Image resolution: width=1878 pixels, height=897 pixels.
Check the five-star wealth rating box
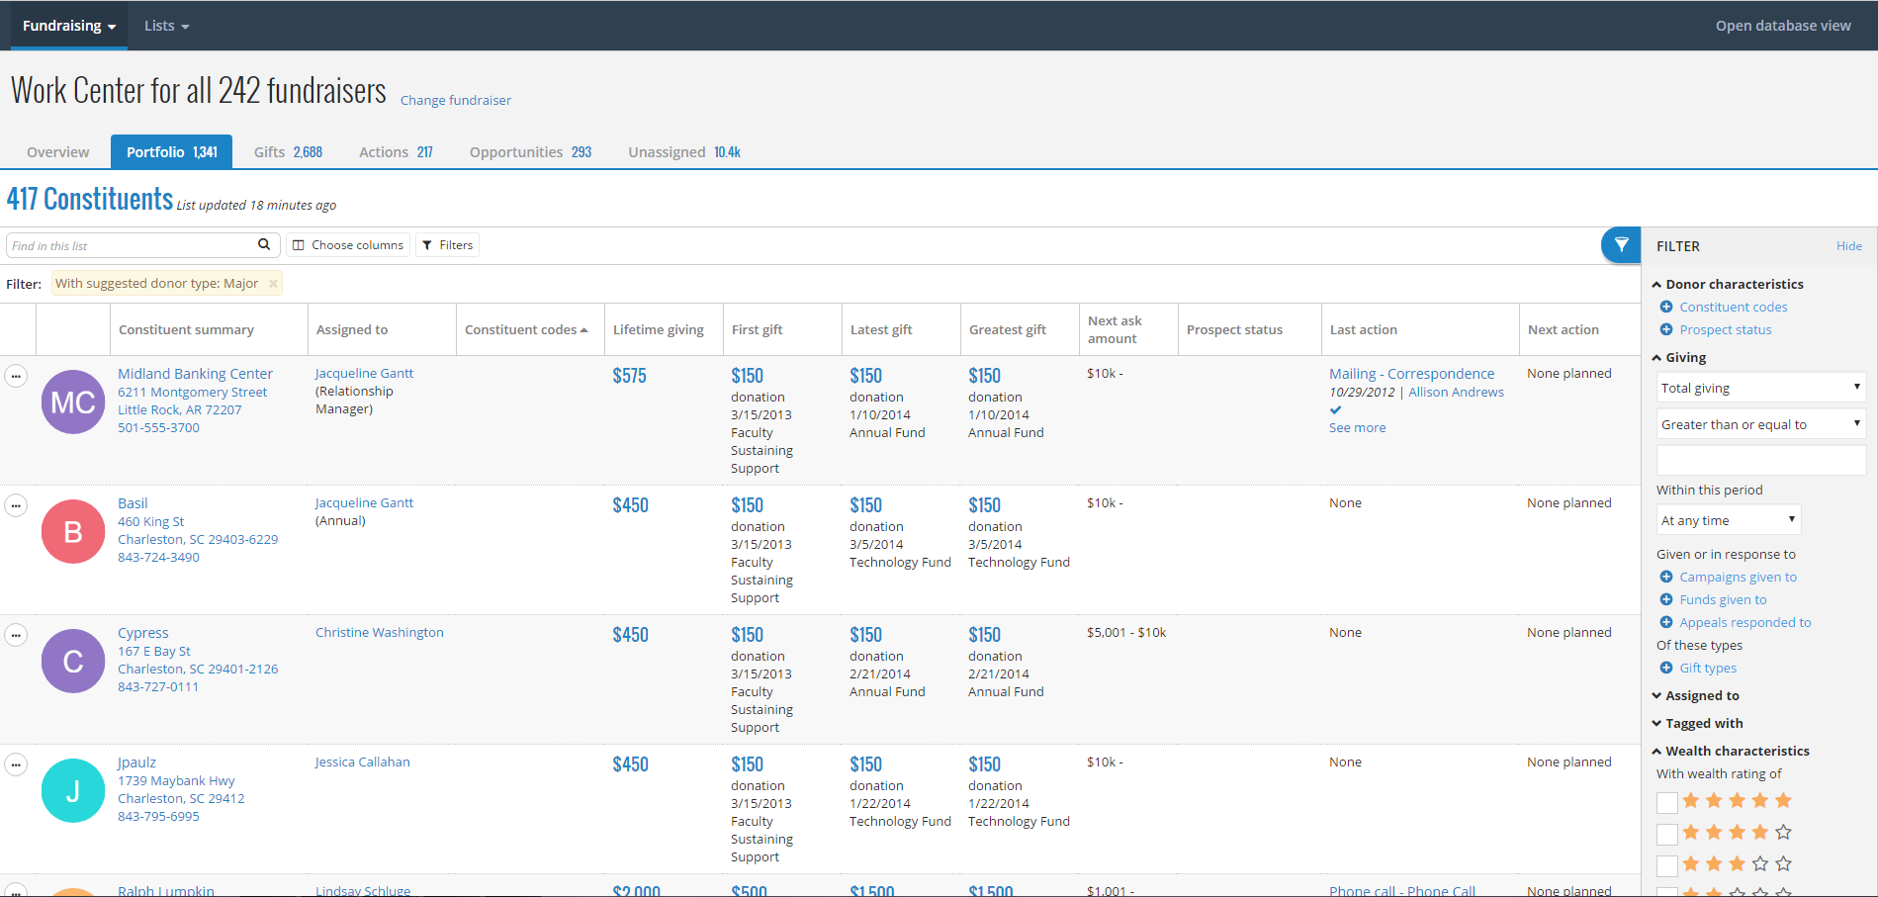tap(1667, 803)
